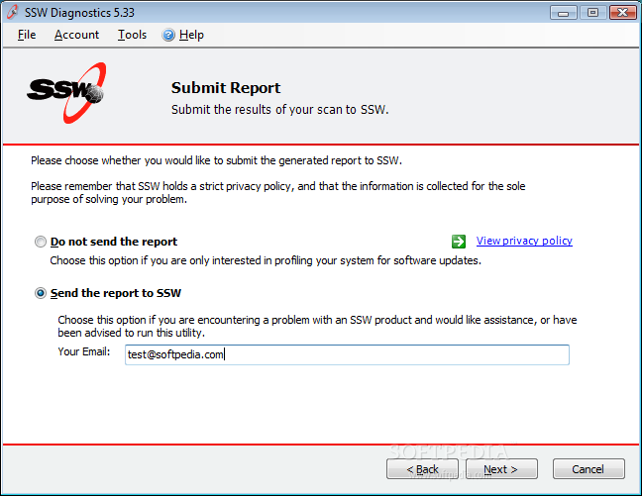Go to the previous step with Back
This screenshot has width=642, height=496.
pyautogui.click(x=422, y=469)
